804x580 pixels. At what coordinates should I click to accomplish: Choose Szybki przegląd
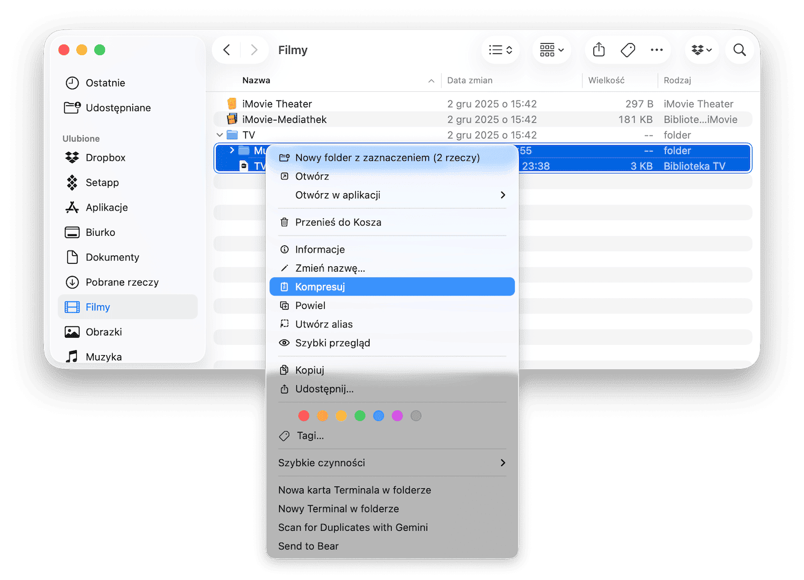pyautogui.click(x=392, y=342)
